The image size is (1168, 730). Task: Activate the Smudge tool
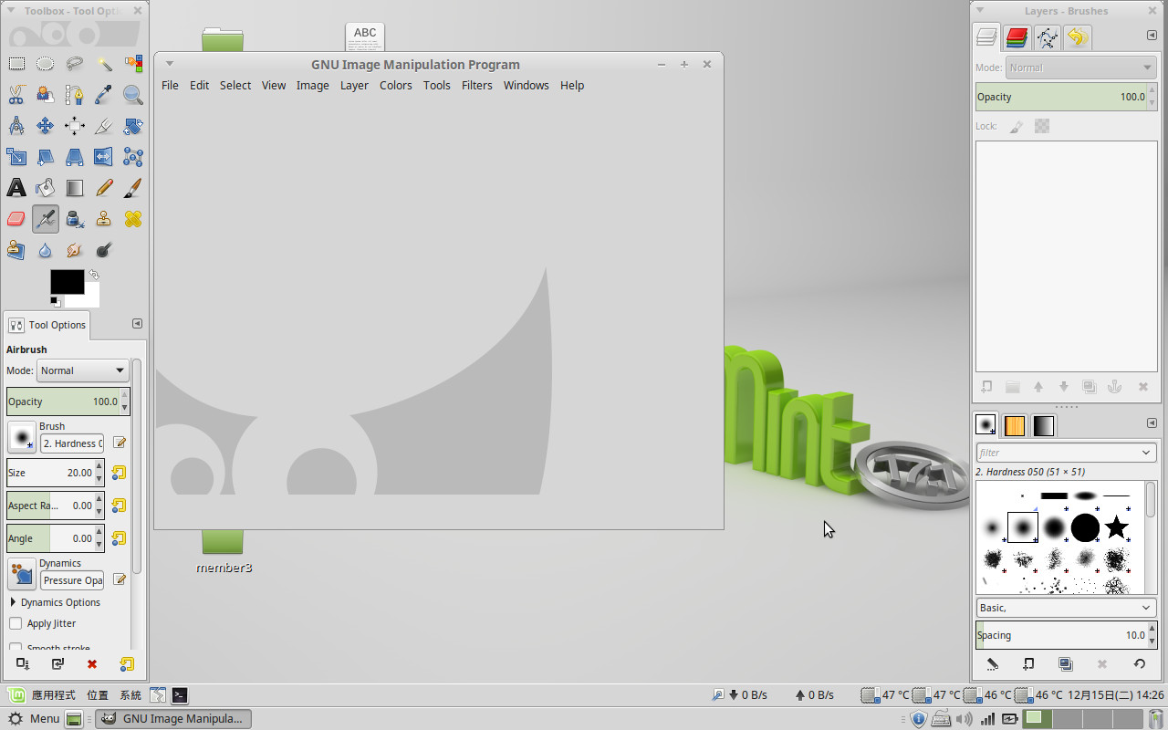75,250
